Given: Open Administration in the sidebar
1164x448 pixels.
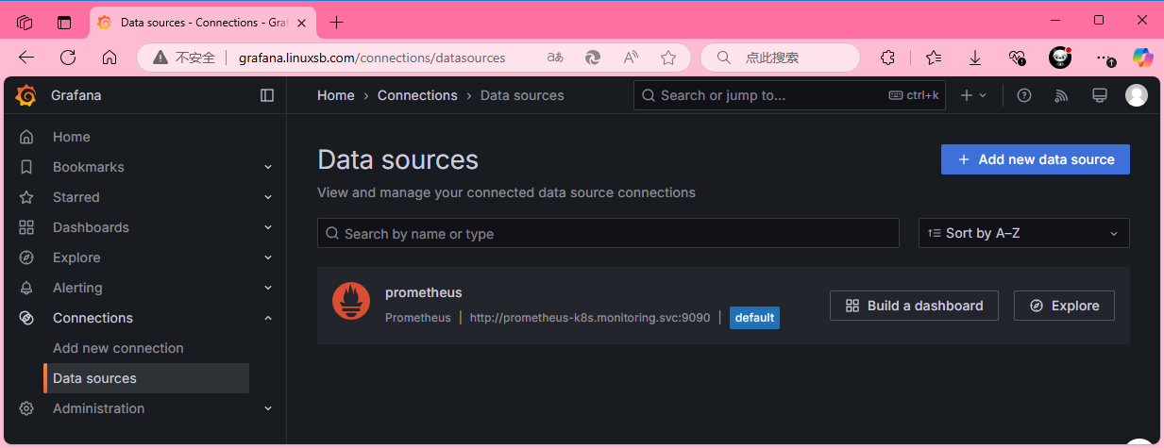Looking at the screenshot, I should tap(98, 408).
